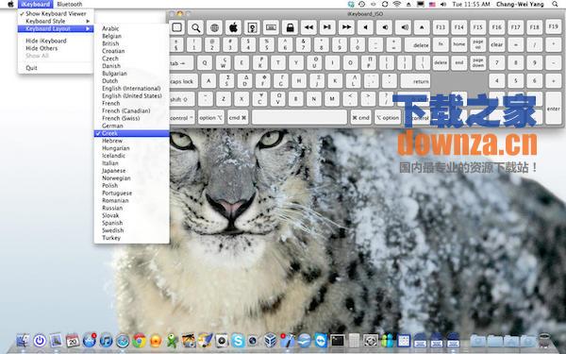Select Hebrew keyboard layout
Viewport: 566px width, 354px height.
(x=131, y=141)
